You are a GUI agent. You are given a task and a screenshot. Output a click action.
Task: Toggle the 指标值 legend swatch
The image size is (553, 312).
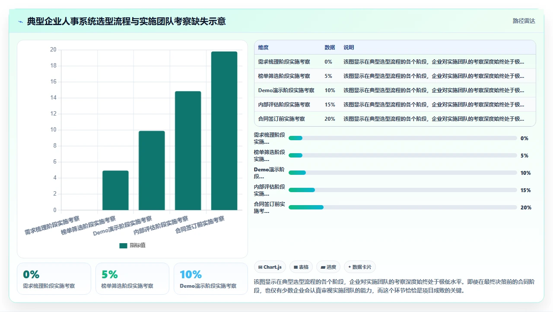[x=123, y=245]
